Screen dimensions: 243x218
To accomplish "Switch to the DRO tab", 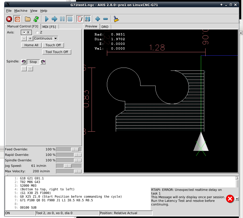I will [x=105, y=27].
